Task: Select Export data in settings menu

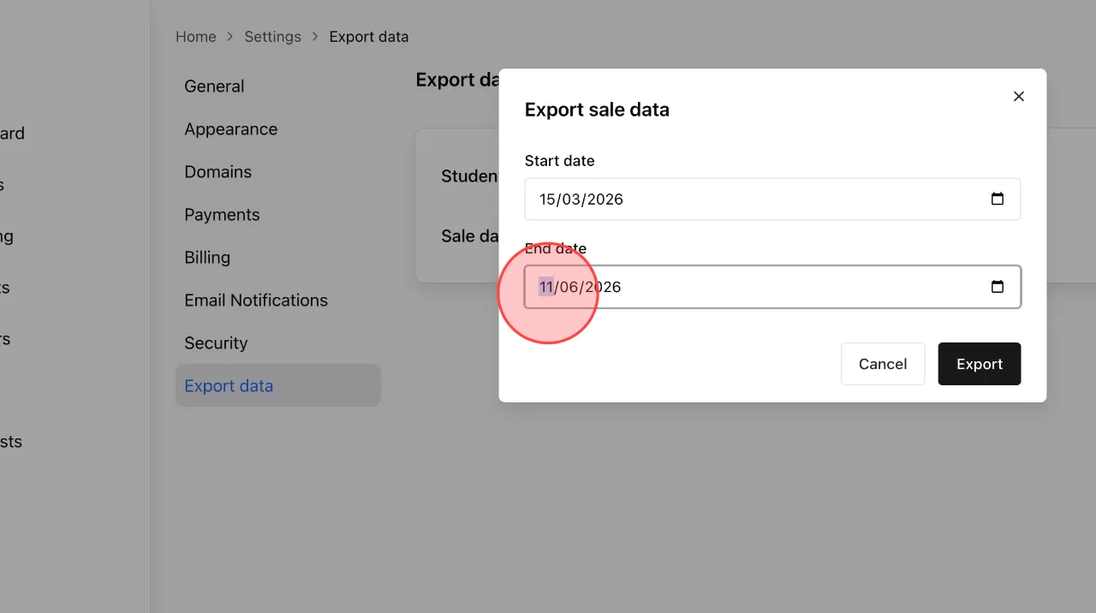Action: tap(278, 386)
